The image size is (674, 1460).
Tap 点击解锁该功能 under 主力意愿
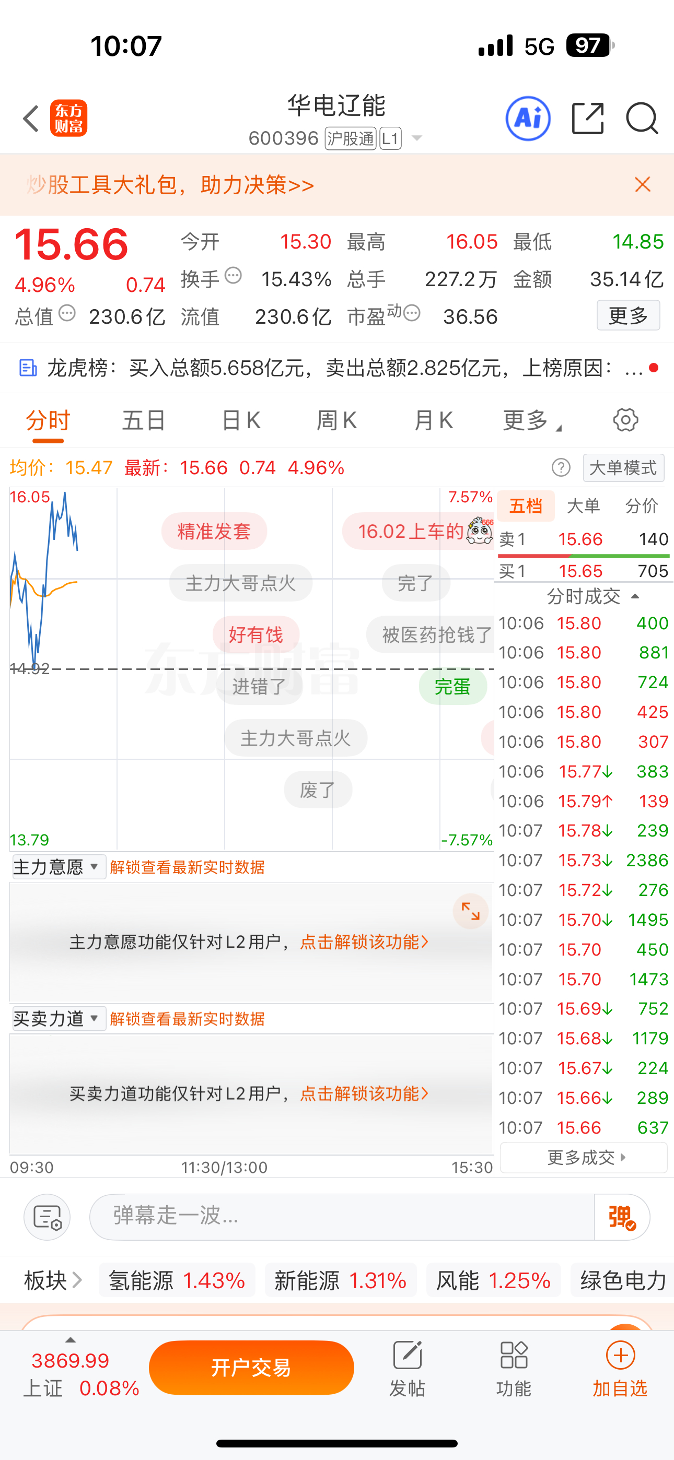364,942
